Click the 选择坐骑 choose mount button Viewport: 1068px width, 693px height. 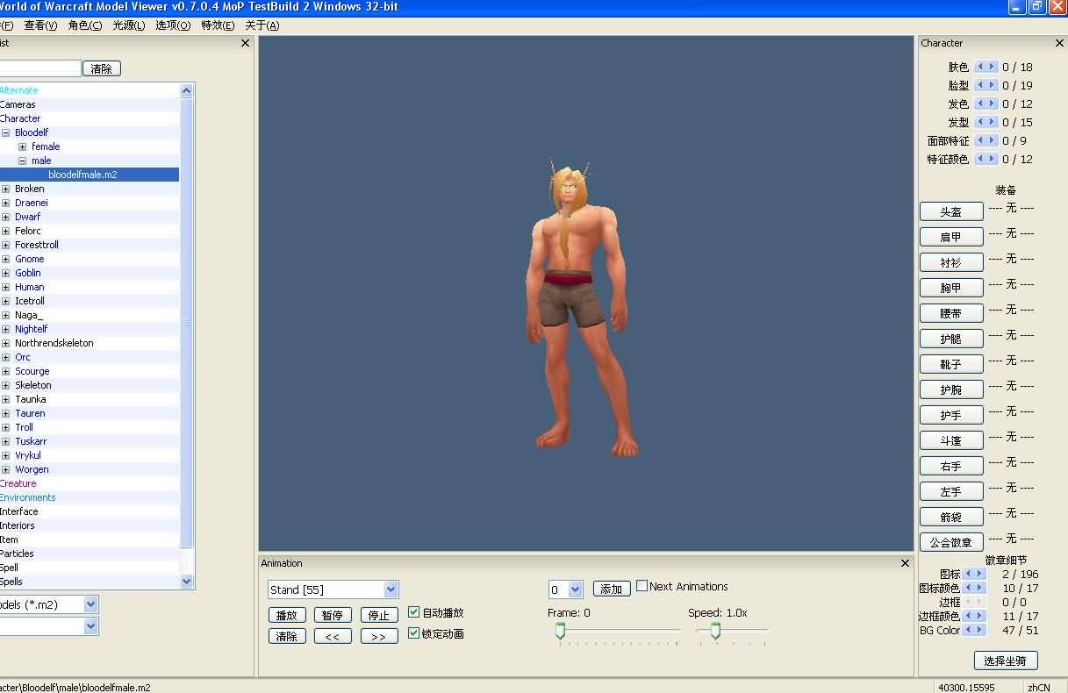[1006, 661]
